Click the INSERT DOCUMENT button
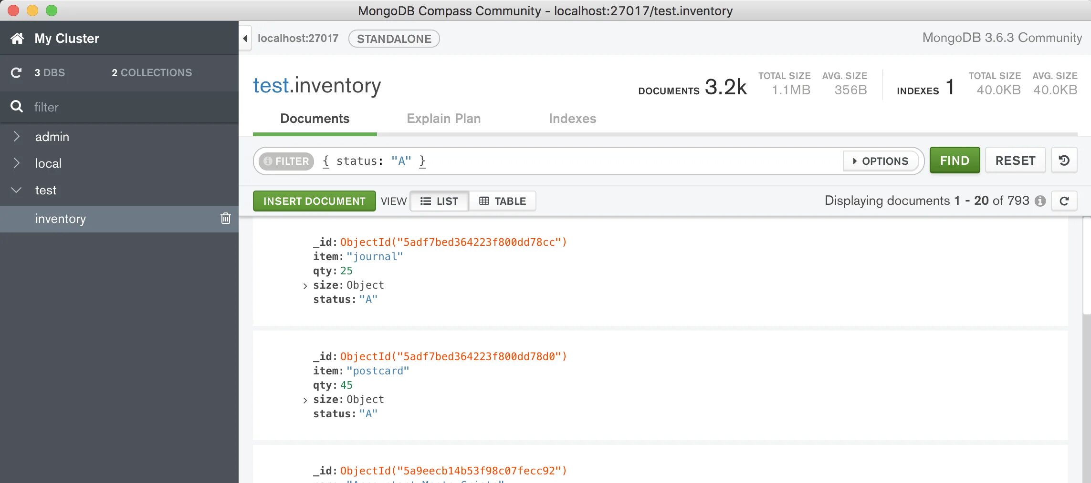The height and width of the screenshot is (483, 1091). (314, 201)
